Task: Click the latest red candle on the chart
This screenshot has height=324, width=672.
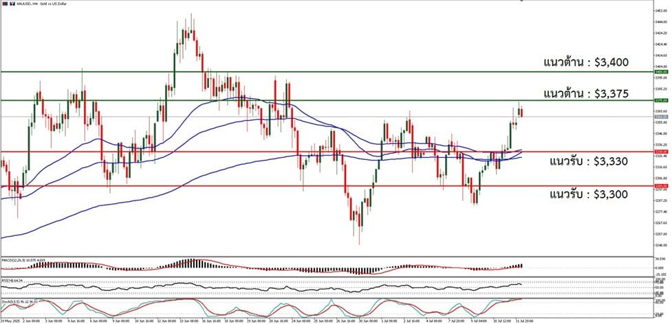Action: 521,112
